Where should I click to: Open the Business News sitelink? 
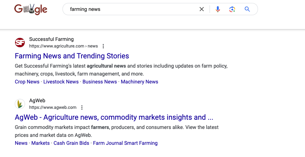click(x=100, y=82)
